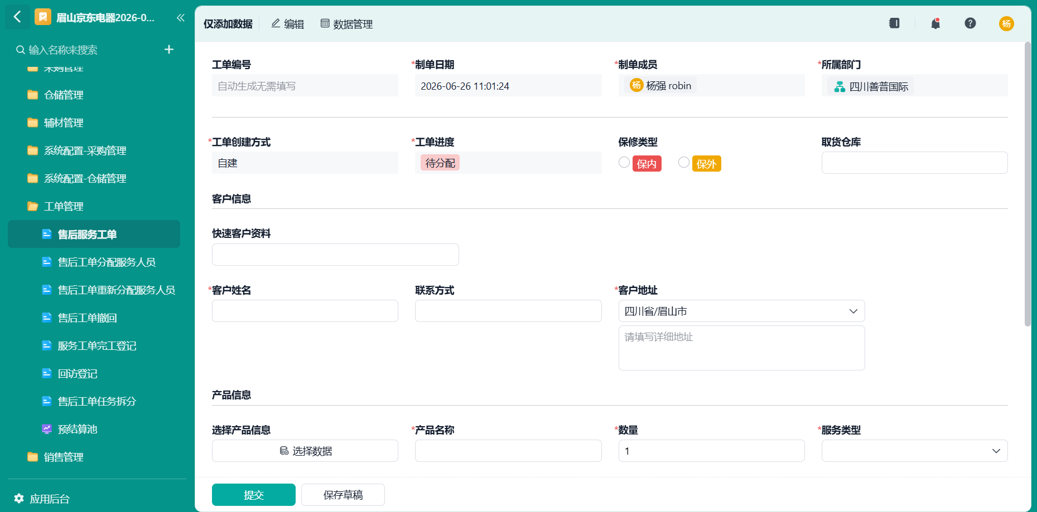
Task: Collapse the sidebar with double chevron
Action: 180,18
